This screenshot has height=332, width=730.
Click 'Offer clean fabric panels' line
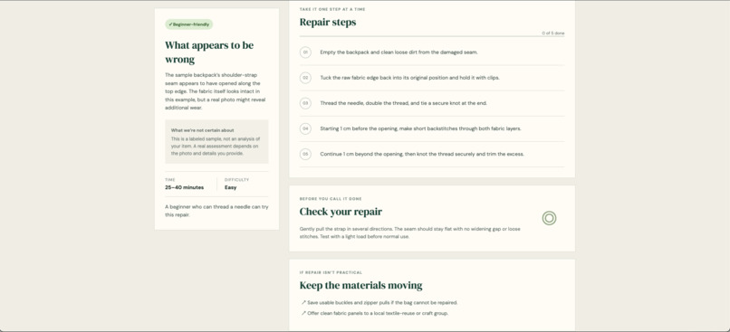(x=378, y=313)
